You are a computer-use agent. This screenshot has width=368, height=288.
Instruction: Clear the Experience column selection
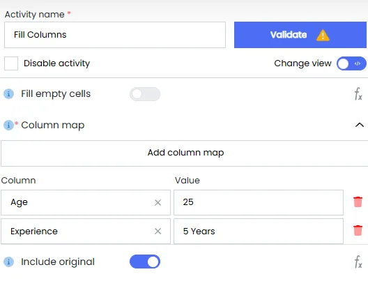pos(158,231)
